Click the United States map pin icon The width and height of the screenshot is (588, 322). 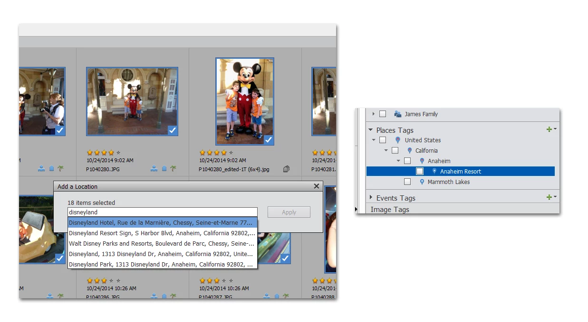tap(398, 140)
